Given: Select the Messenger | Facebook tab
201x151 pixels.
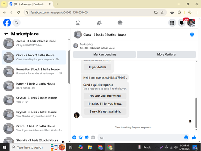Looking at the screenshot, I should [x=31, y=4].
